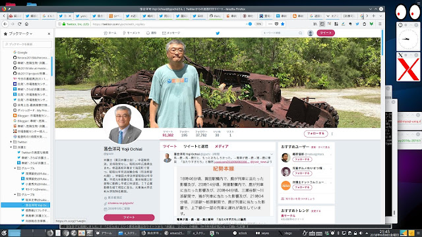The width and height of the screenshot is (422, 237).
Task: Open the Google bookmark in the sidebar
Action: [20, 53]
